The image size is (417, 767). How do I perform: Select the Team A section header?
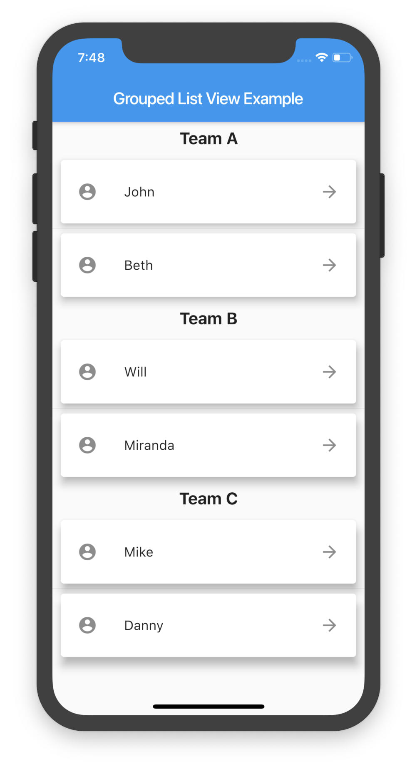208,138
